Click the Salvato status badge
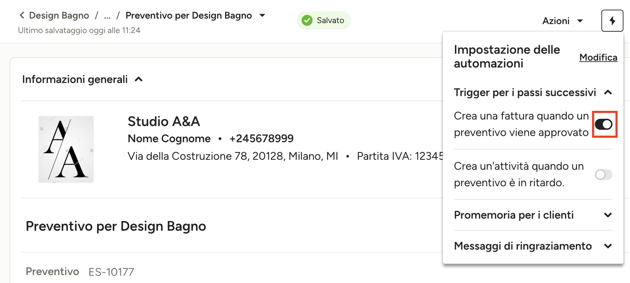This screenshot has width=630, height=283. [323, 20]
